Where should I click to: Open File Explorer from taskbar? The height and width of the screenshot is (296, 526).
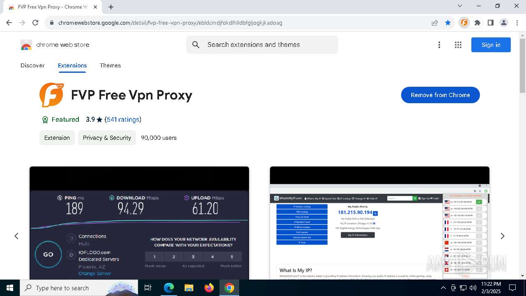pyautogui.click(x=189, y=288)
